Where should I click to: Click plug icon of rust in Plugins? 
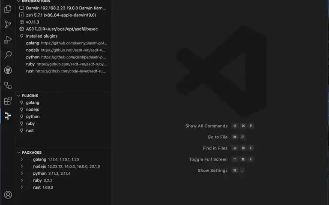[x=21, y=130]
